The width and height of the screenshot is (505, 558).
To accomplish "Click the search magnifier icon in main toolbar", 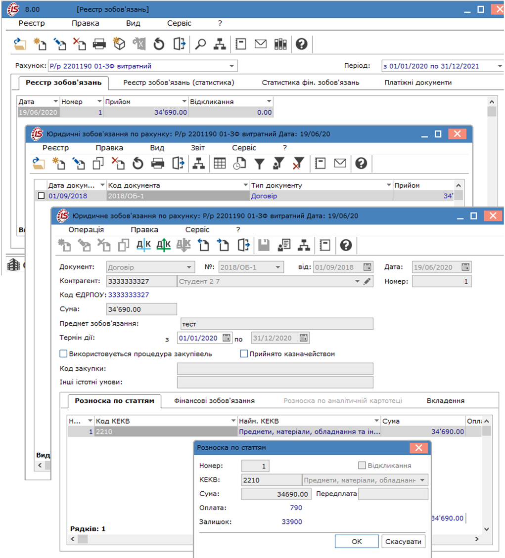I will pyautogui.click(x=200, y=44).
